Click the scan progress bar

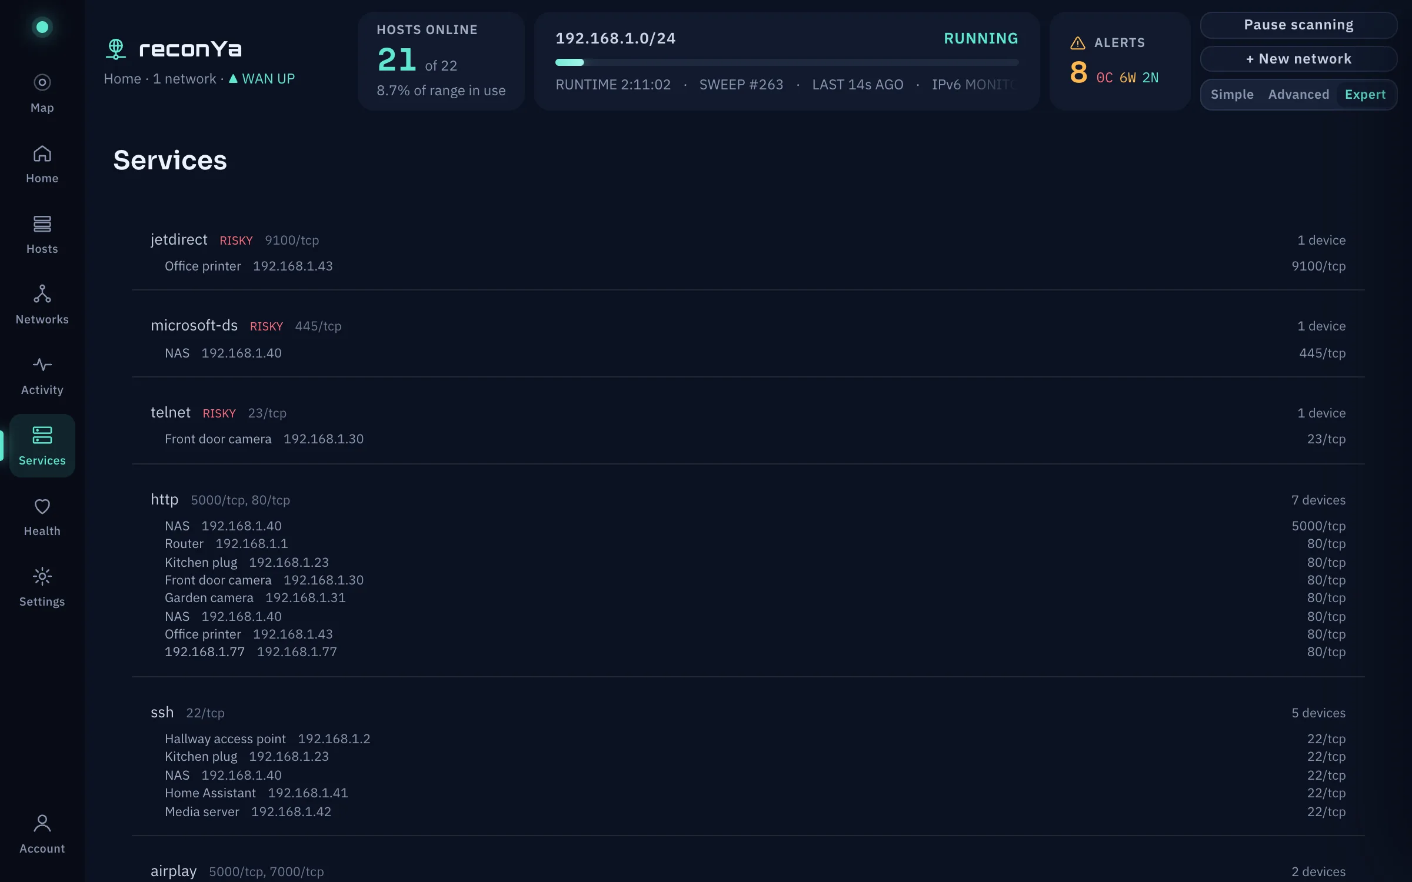[x=787, y=62]
